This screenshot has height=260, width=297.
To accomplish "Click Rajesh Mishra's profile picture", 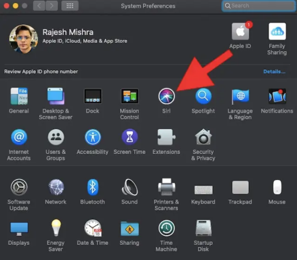I will 24,39.
